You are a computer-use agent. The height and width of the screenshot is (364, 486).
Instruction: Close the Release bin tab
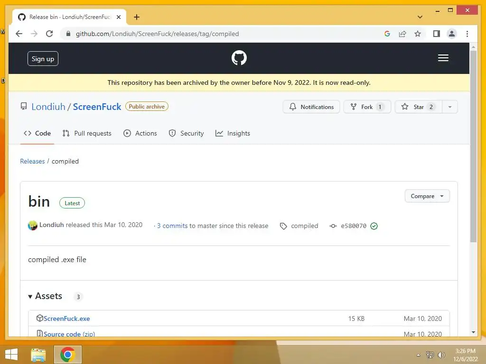click(x=118, y=17)
